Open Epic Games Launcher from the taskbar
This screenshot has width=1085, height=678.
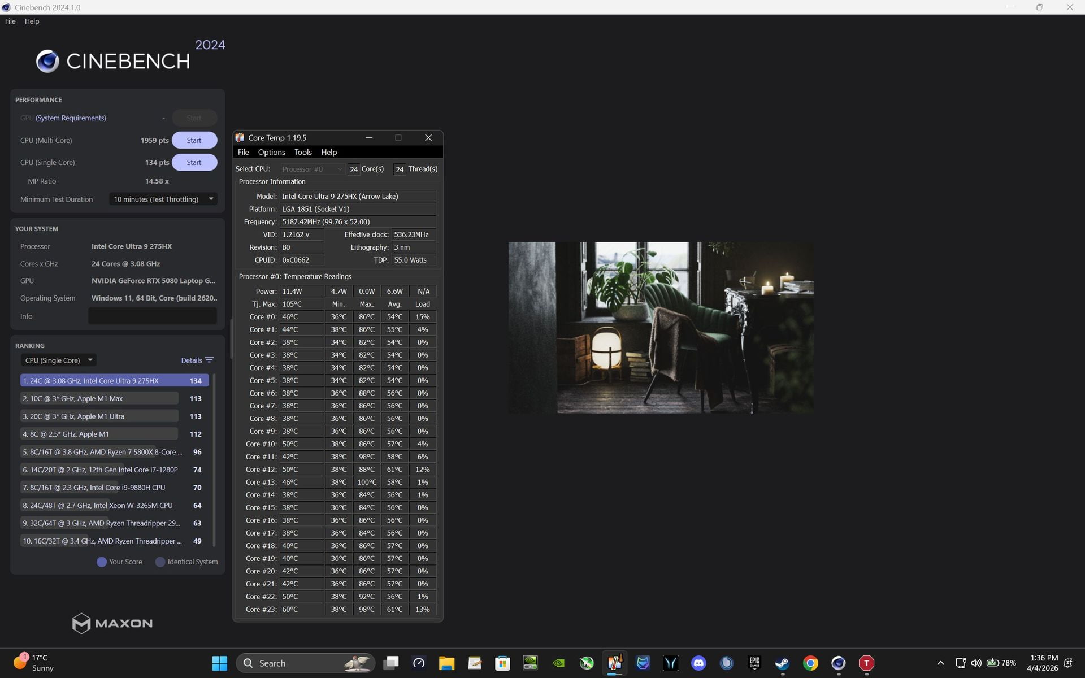click(x=754, y=663)
